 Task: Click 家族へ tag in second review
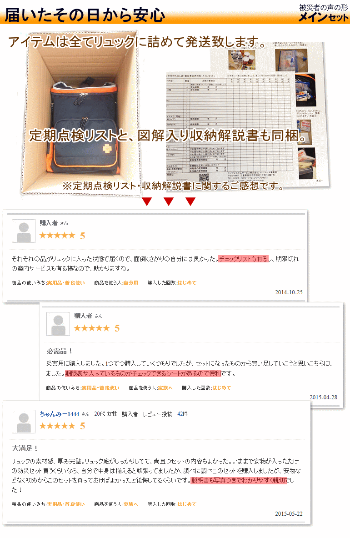(165, 388)
